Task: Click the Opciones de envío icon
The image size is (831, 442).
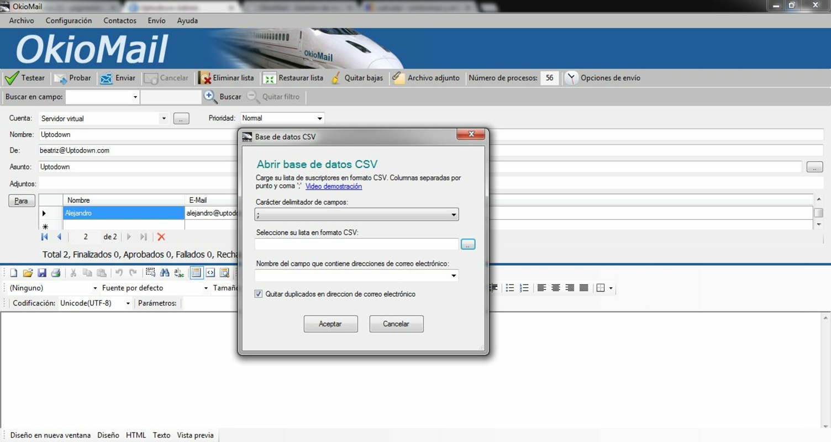Action: (571, 78)
